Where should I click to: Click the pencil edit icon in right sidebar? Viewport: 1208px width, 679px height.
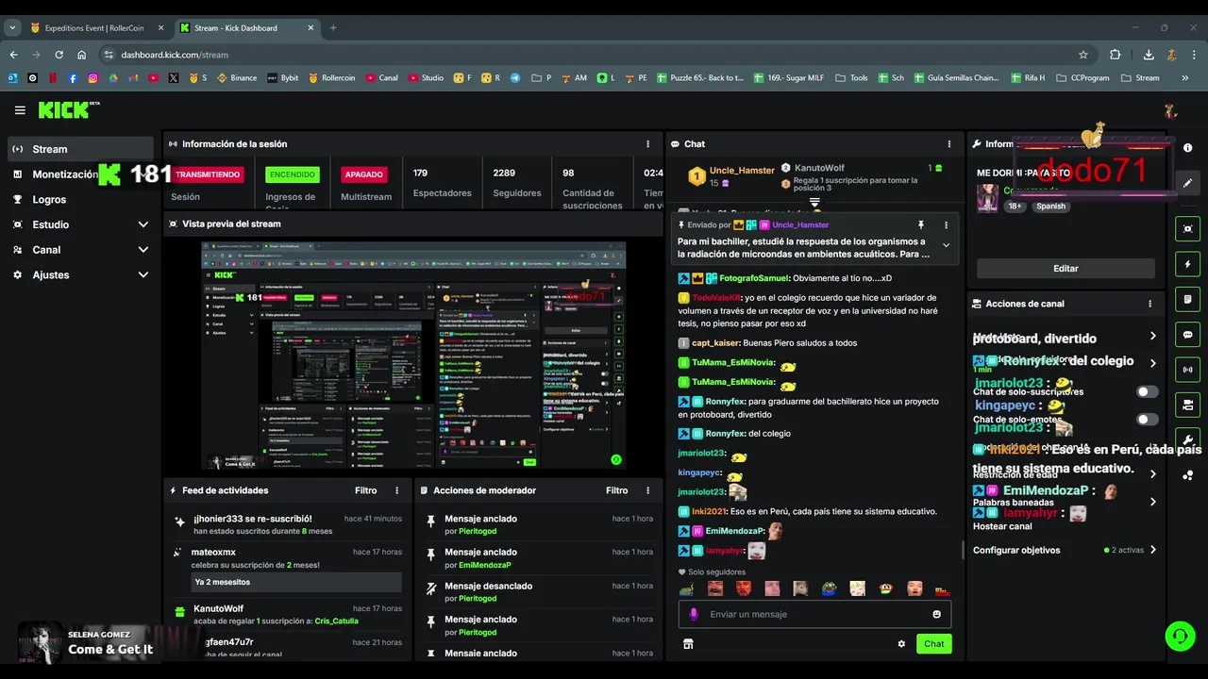1187,183
